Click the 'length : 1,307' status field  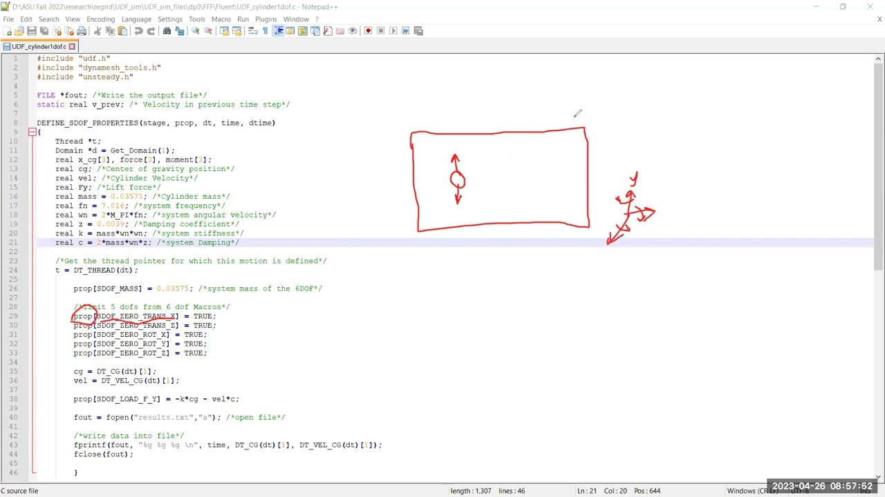point(471,491)
